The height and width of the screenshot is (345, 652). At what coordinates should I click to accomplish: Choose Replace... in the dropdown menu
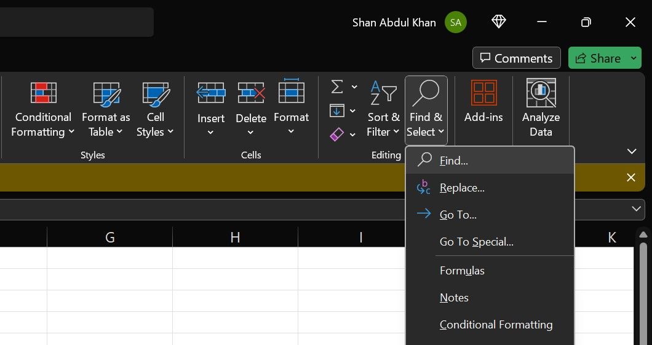coord(462,188)
